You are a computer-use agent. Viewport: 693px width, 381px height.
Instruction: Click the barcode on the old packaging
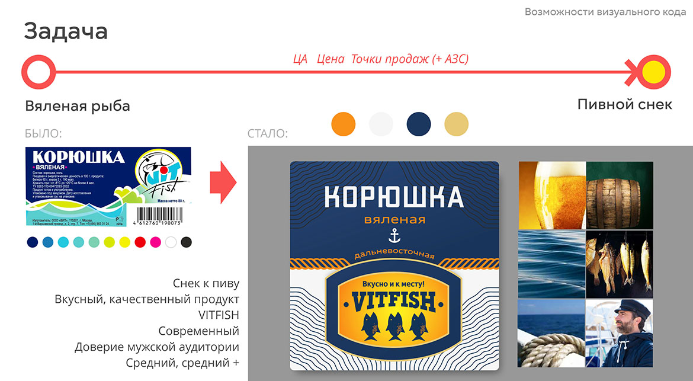point(158,217)
